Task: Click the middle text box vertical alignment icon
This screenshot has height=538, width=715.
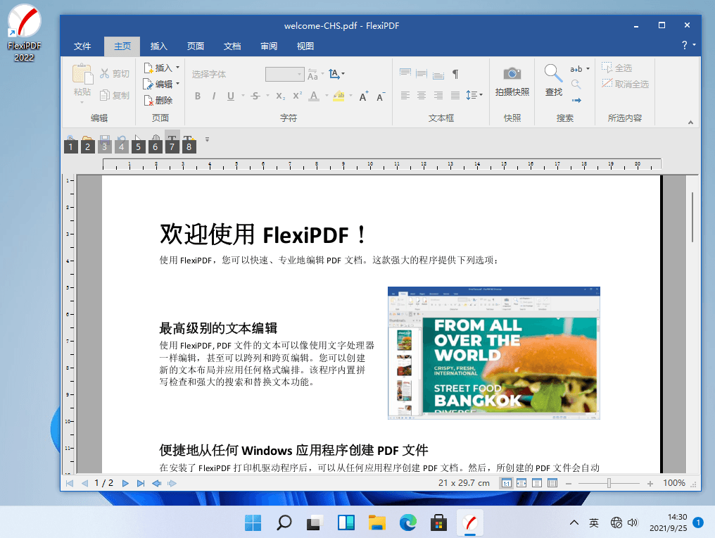Action: coord(422,73)
